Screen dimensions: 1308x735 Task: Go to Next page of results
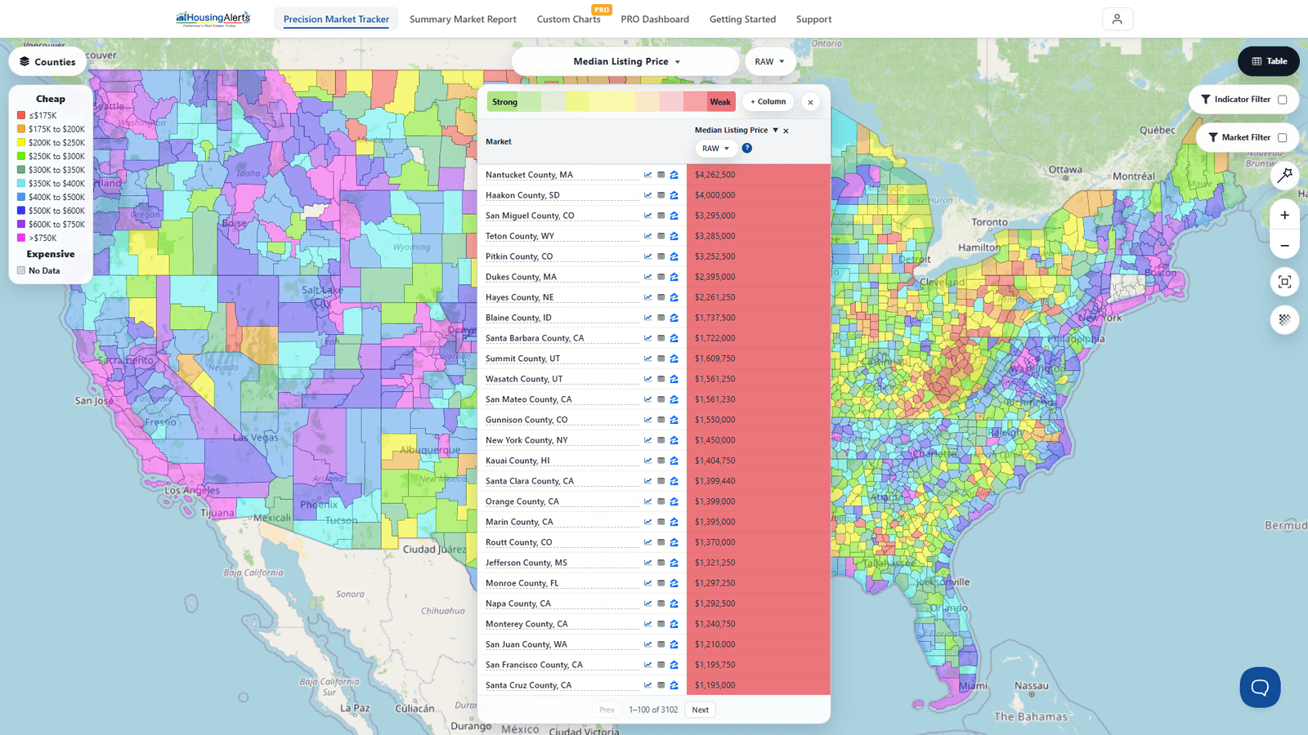pos(701,710)
